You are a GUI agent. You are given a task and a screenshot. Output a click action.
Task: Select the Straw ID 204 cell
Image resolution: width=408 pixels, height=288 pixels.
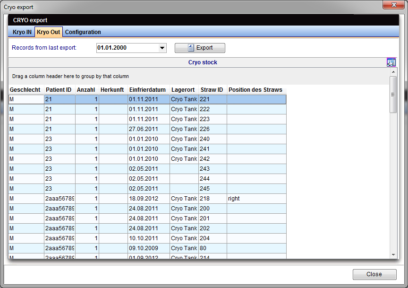(212, 238)
